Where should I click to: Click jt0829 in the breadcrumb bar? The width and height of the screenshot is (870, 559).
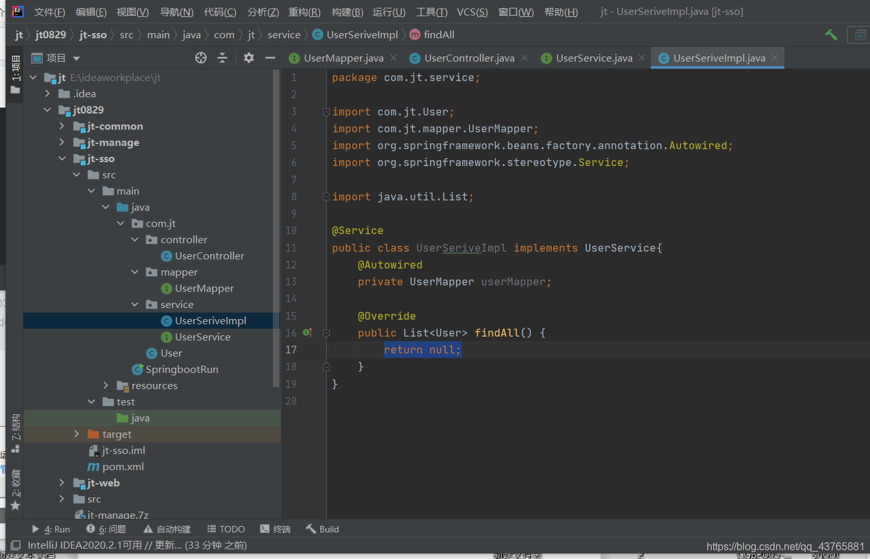(x=51, y=35)
